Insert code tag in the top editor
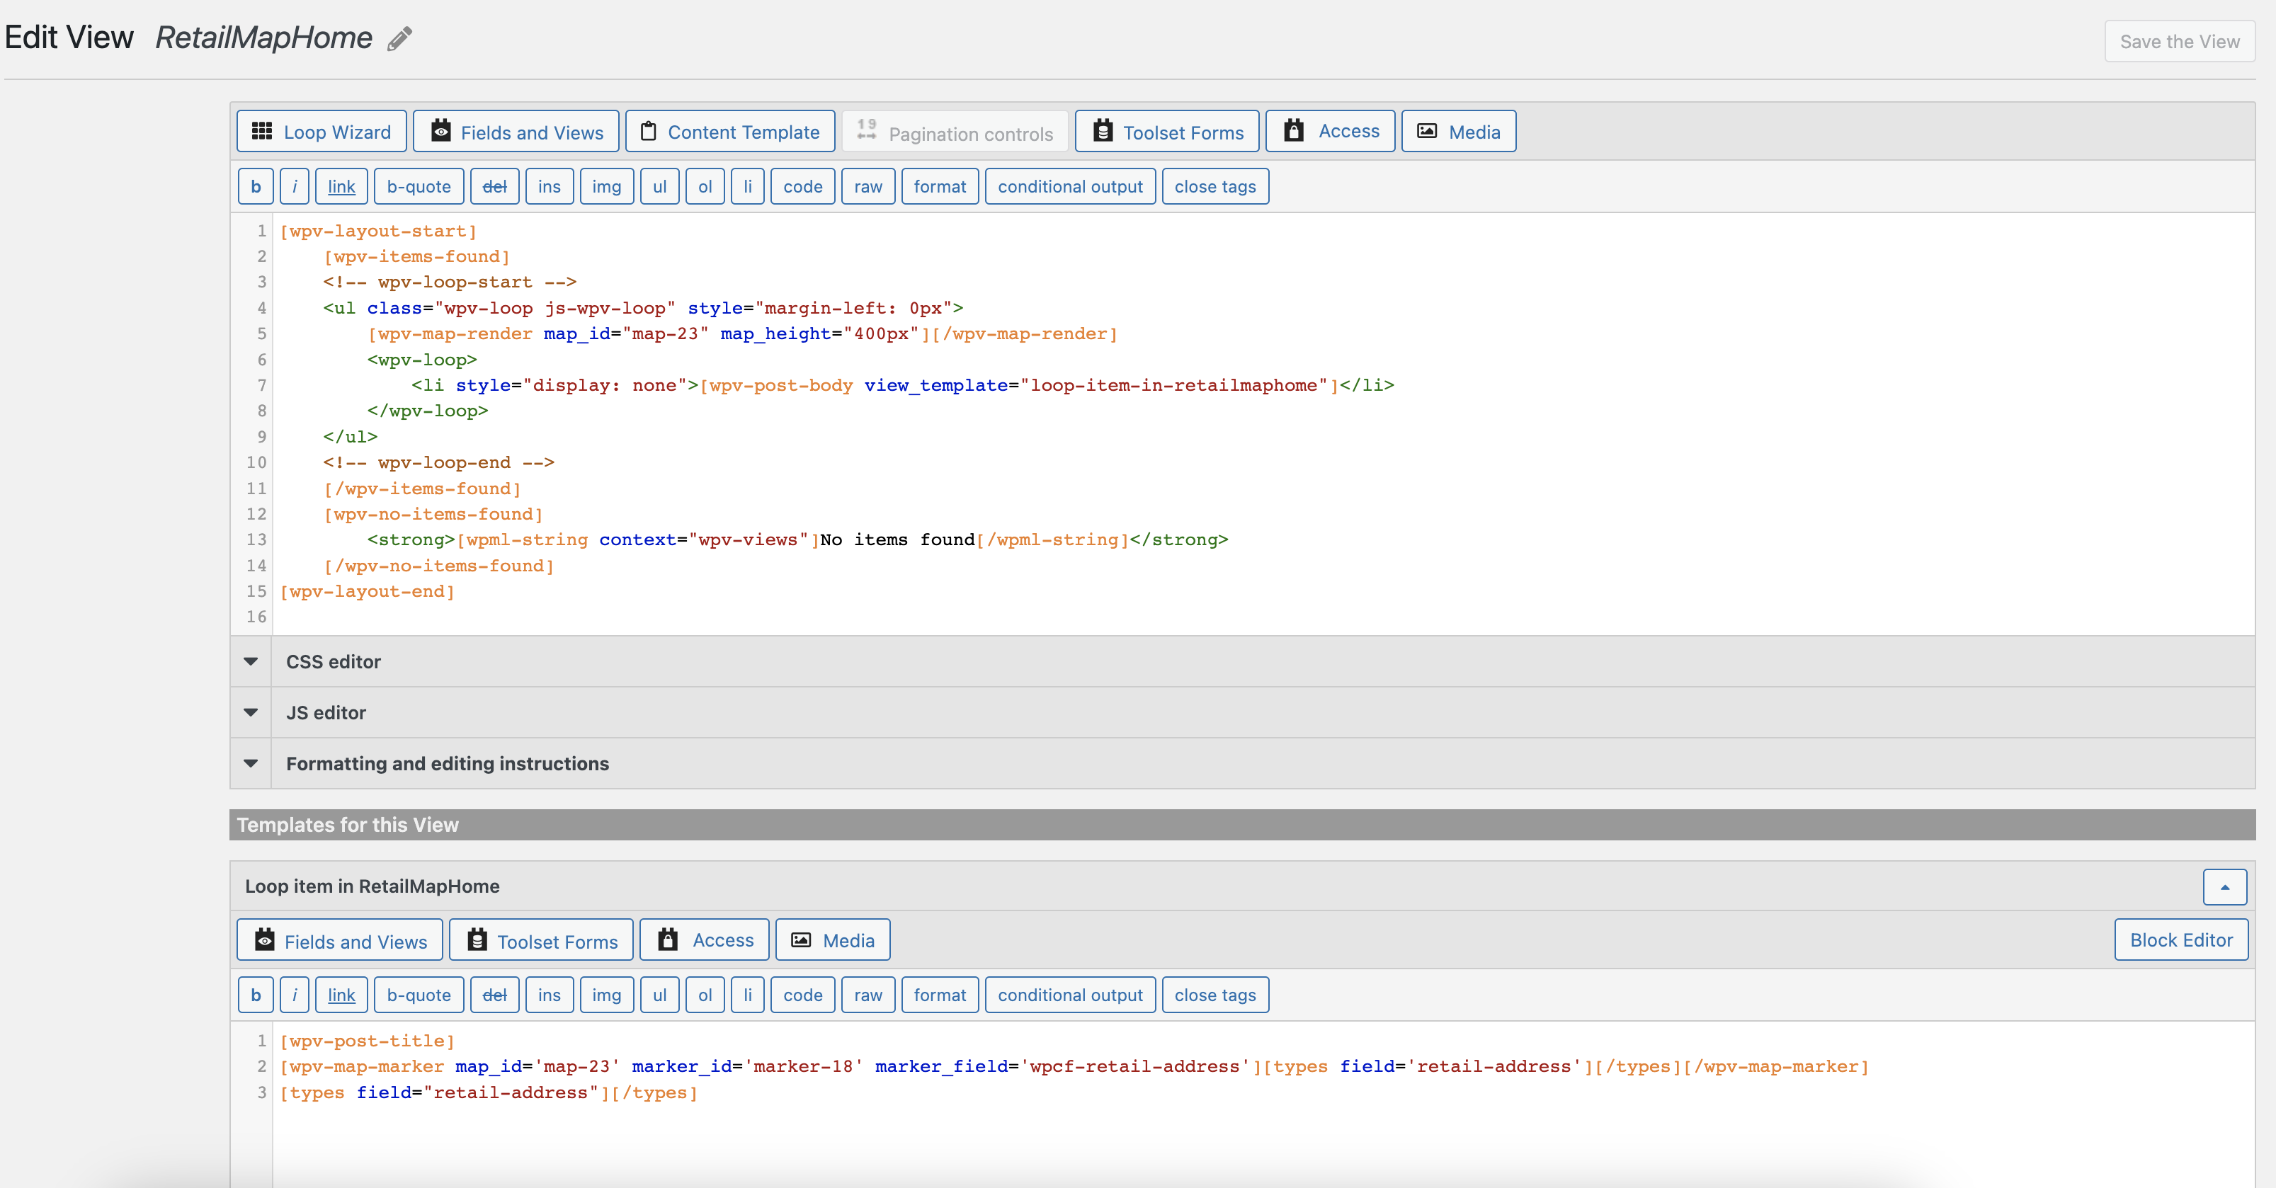2276x1188 pixels. tap(803, 186)
